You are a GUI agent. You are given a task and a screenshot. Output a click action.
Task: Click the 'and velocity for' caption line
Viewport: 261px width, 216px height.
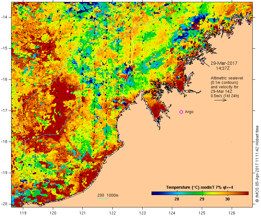[224, 87]
